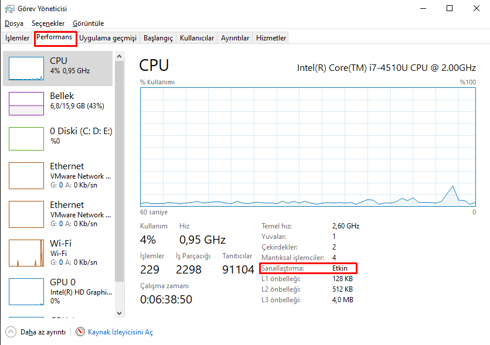Select the Başlangıç tab
This screenshot has width=490, height=345.
158,38
